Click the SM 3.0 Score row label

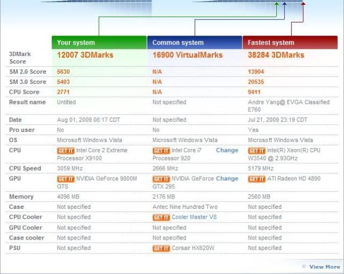[27, 82]
